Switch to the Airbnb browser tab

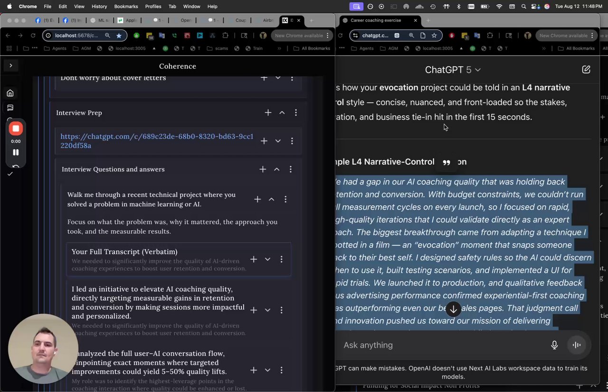point(265,20)
